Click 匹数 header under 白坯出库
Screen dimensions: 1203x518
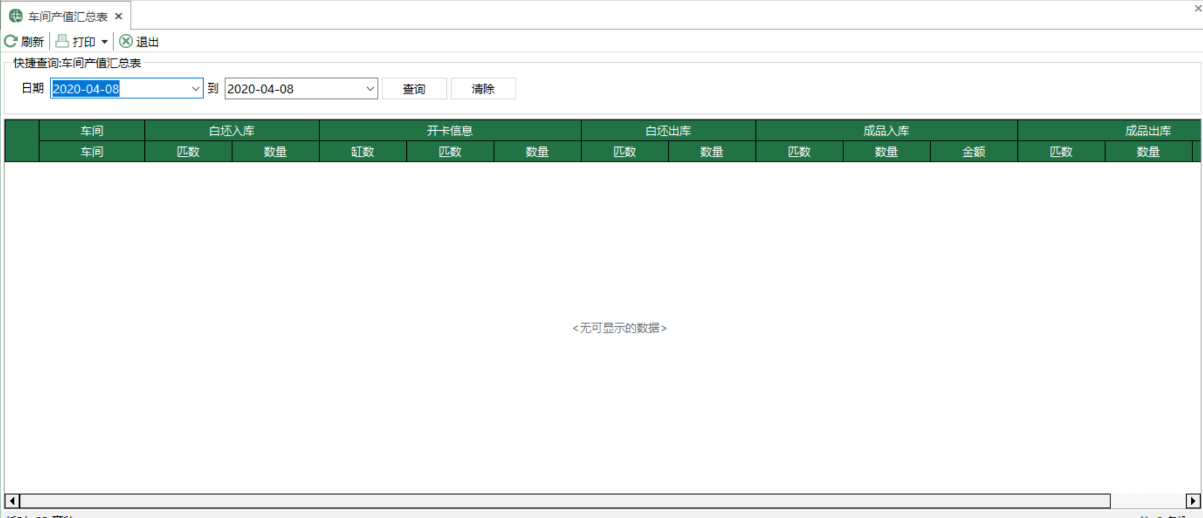(624, 152)
